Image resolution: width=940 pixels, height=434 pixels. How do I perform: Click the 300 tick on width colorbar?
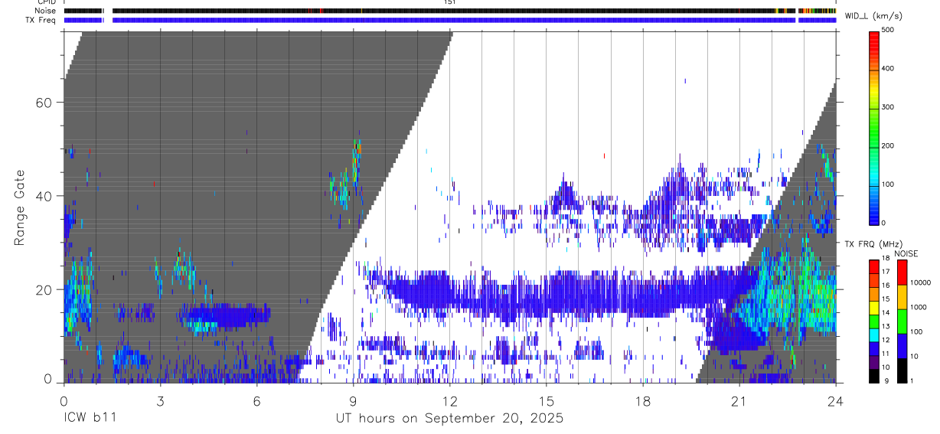(x=888, y=107)
